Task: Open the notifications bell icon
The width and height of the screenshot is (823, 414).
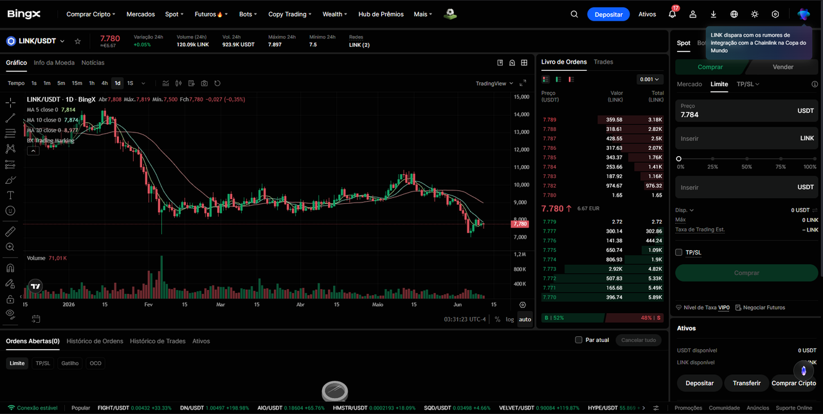Action: click(x=673, y=14)
